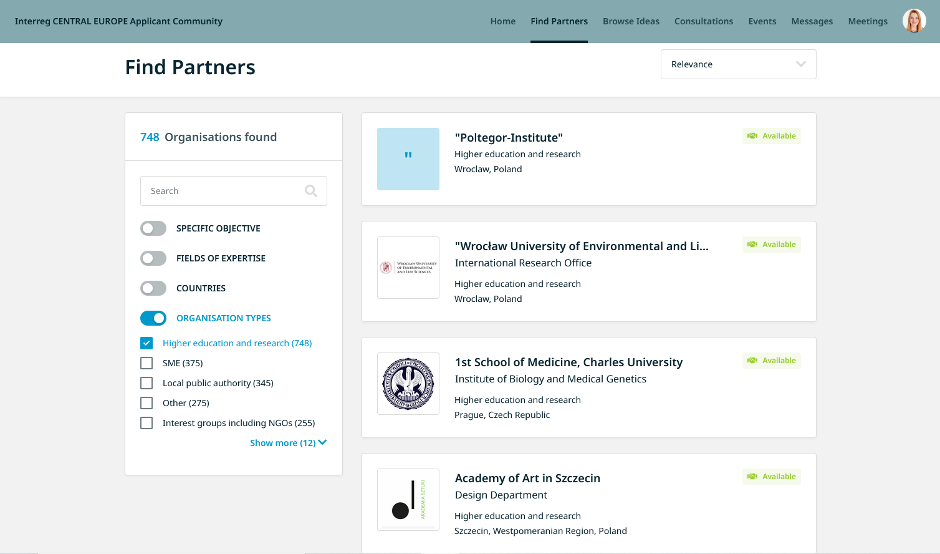Check the Other (275) checkbox

(x=146, y=403)
